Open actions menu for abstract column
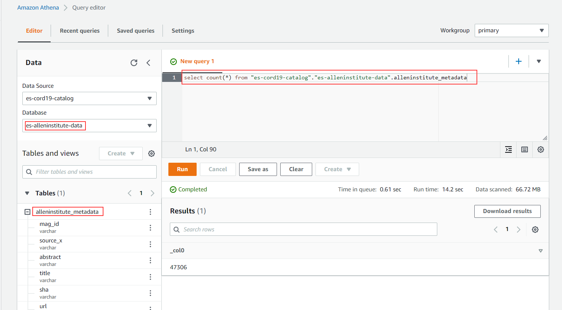The width and height of the screenshot is (562, 310). click(x=150, y=260)
